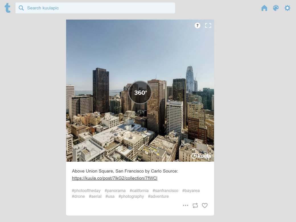The height and width of the screenshot is (222, 296).
Task: Enter fullscreen panorama view
Action: 208,26
